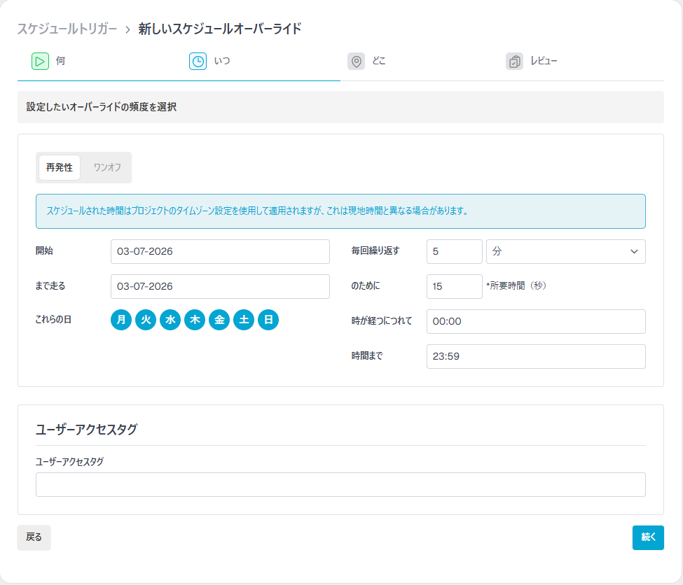Click the clock icon for いつ step
683x585 pixels.
[198, 62]
